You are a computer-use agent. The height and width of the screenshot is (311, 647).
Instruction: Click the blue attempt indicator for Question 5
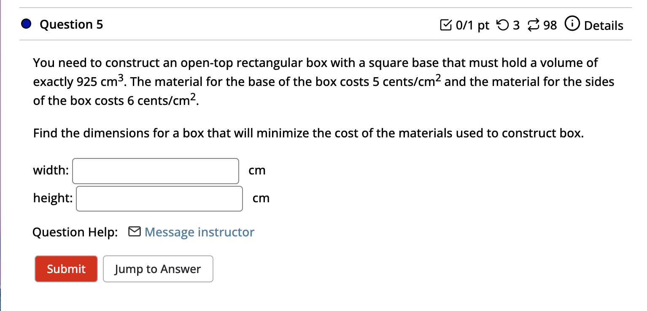(x=26, y=24)
